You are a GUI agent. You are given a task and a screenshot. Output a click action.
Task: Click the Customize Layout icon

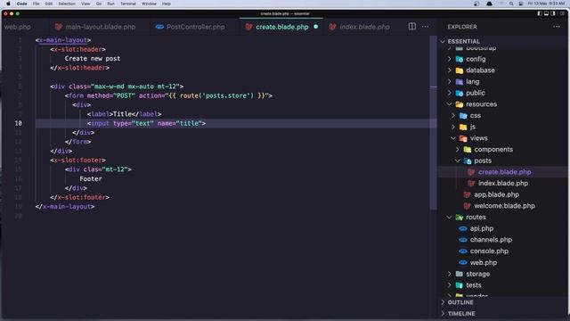point(562,13)
